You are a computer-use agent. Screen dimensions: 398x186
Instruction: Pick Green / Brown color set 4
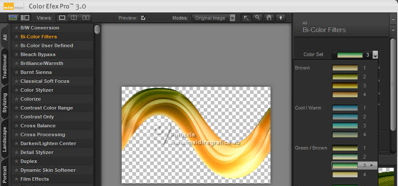(345, 174)
